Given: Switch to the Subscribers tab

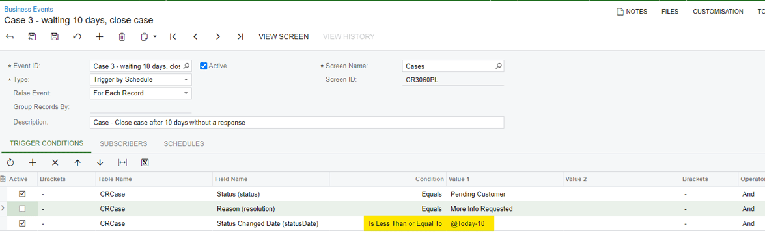Looking at the screenshot, I should point(124,144).
